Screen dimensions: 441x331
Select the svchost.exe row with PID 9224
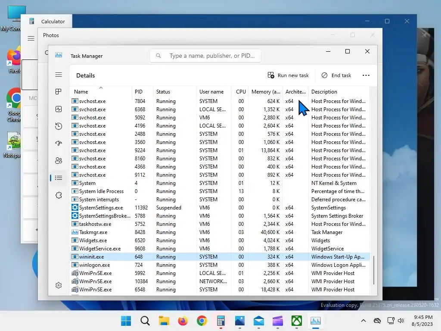pos(220,150)
